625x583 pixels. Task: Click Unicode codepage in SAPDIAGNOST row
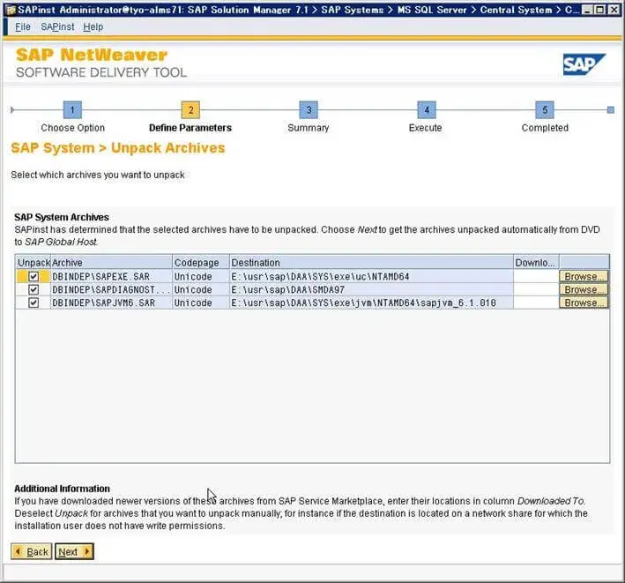(x=201, y=289)
